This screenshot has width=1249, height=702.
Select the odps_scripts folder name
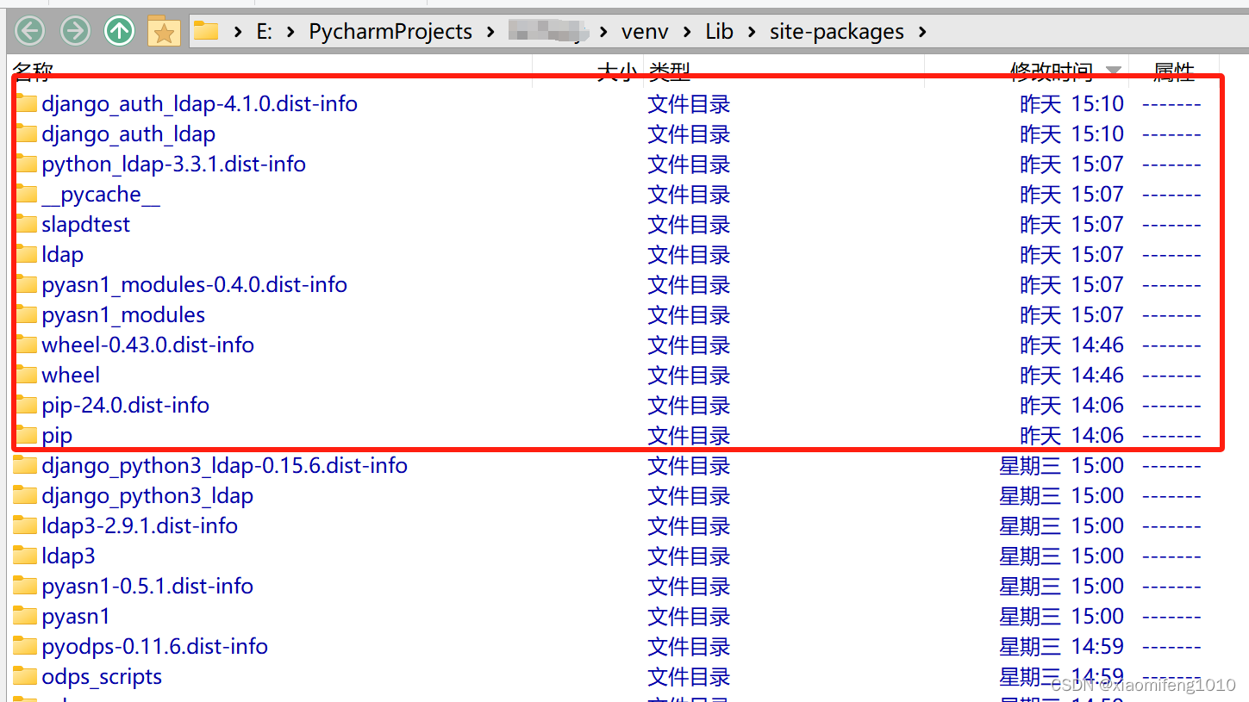click(x=102, y=677)
